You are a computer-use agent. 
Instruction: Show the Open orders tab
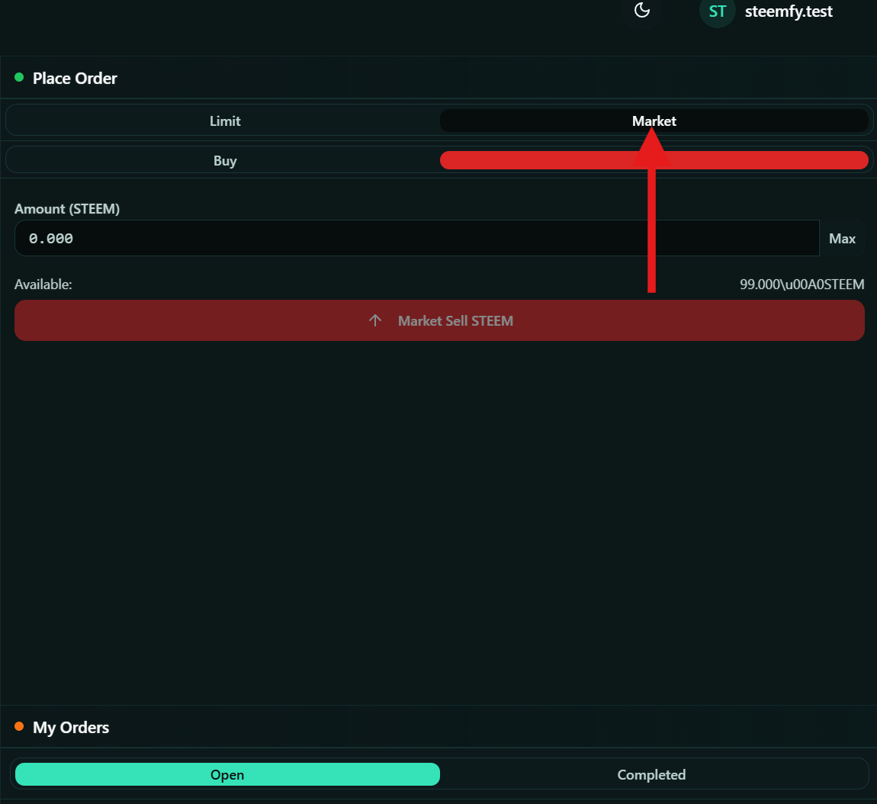coord(227,774)
